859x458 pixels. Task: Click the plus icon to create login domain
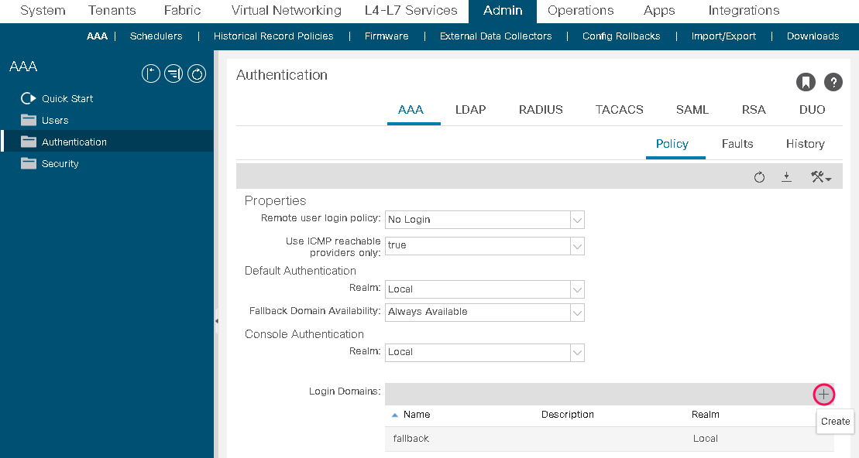click(823, 394)
